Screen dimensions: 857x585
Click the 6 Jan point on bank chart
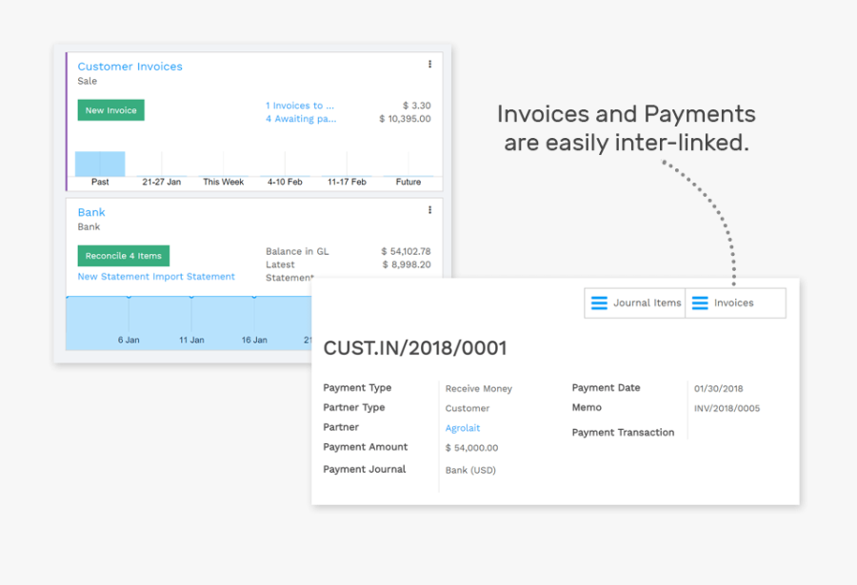129,297
